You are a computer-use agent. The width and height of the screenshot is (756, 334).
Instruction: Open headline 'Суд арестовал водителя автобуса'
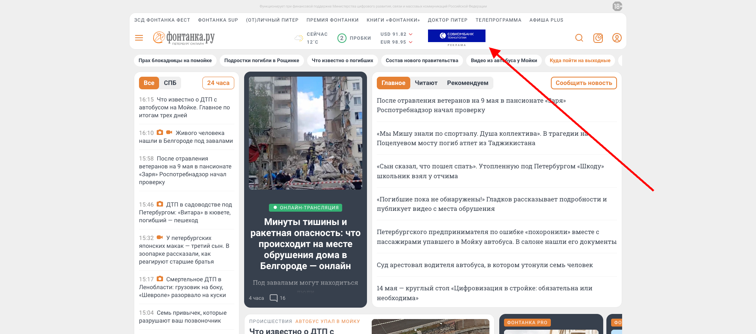(x=485, y=265)
